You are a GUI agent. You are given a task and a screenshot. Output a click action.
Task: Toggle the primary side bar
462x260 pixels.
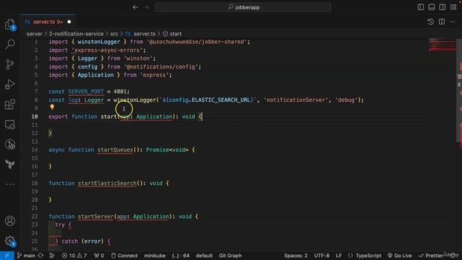421,7
